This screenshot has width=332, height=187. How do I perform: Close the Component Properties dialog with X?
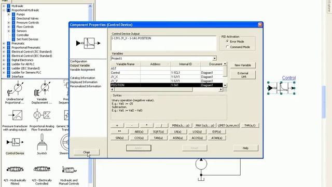260,25
